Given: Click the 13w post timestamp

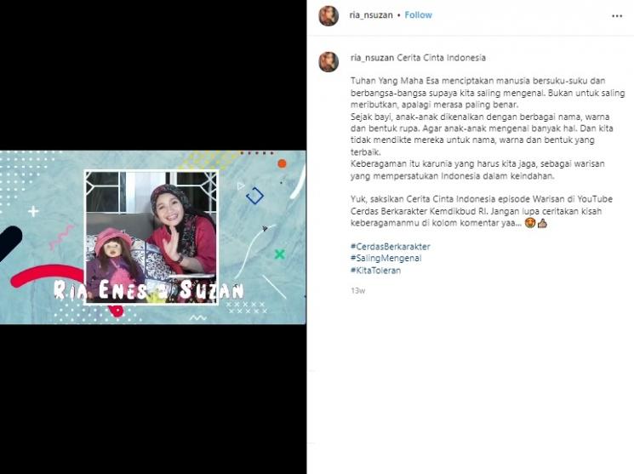Looking at the screenshot, I should 357,290.
